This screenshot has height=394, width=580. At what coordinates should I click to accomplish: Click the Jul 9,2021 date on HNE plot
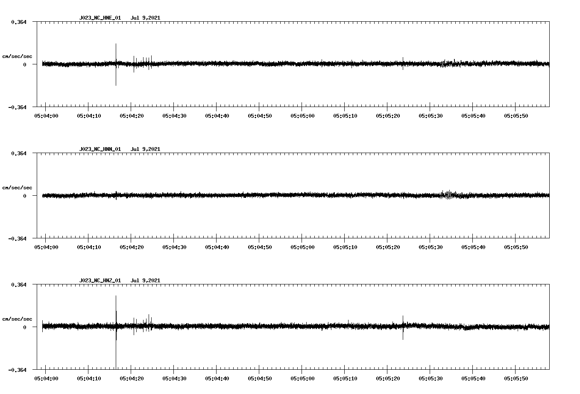(146, 18)
